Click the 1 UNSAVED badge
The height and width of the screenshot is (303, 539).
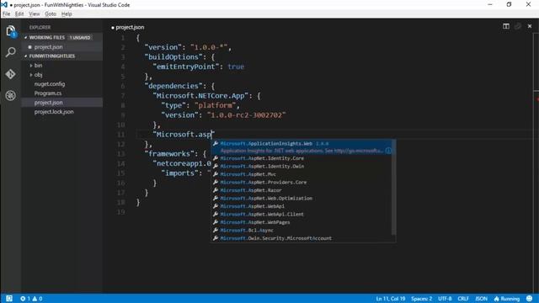pyautogui.click(x=80, y=37)
